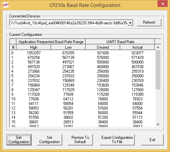This screenshot has height=152, width=170.
Task: Select Low value 254235
Action: (68, 71)
